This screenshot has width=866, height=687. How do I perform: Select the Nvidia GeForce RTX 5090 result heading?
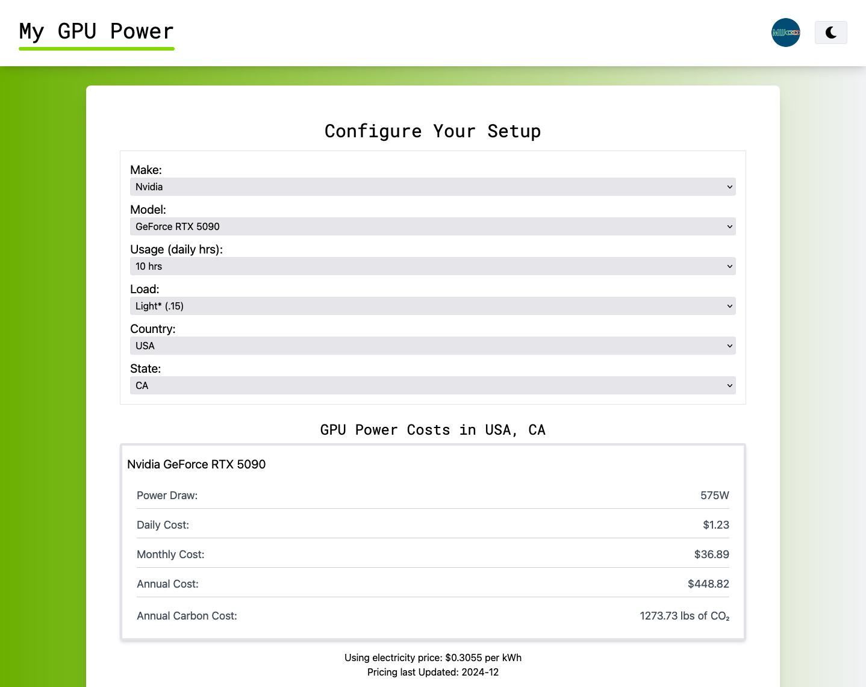tap(196, 464)
